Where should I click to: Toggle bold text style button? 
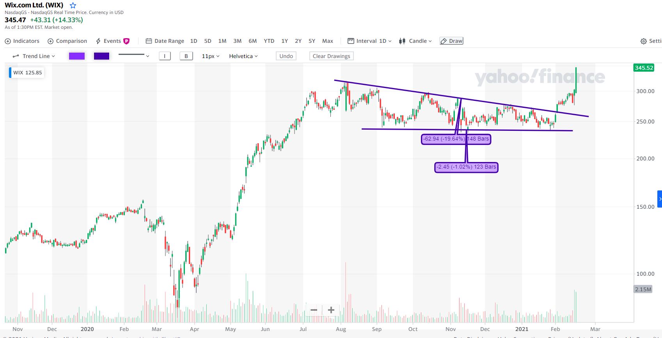pos(186,56)
